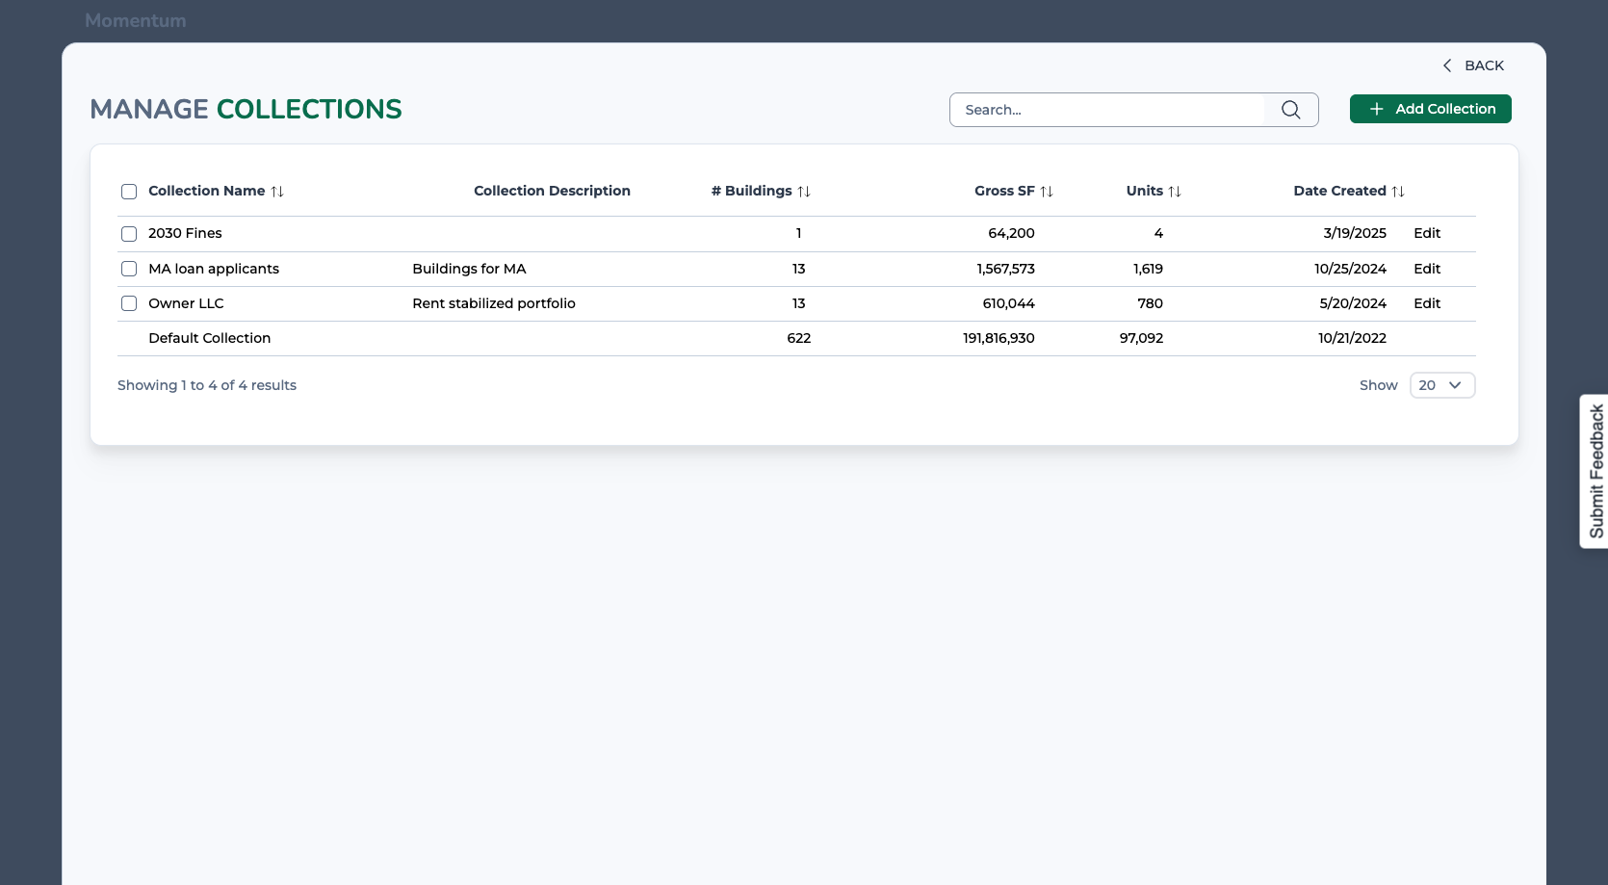Sort by Collection Name arrows icon

[277, 192]
